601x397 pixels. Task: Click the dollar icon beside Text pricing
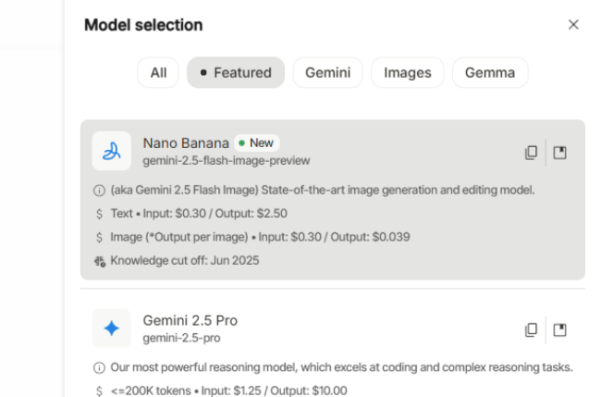click(99, 214)
